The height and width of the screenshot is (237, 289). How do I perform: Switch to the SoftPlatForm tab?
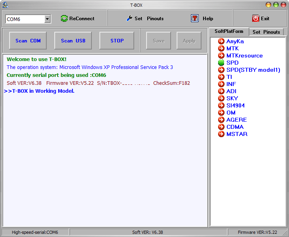pos(229,31)
